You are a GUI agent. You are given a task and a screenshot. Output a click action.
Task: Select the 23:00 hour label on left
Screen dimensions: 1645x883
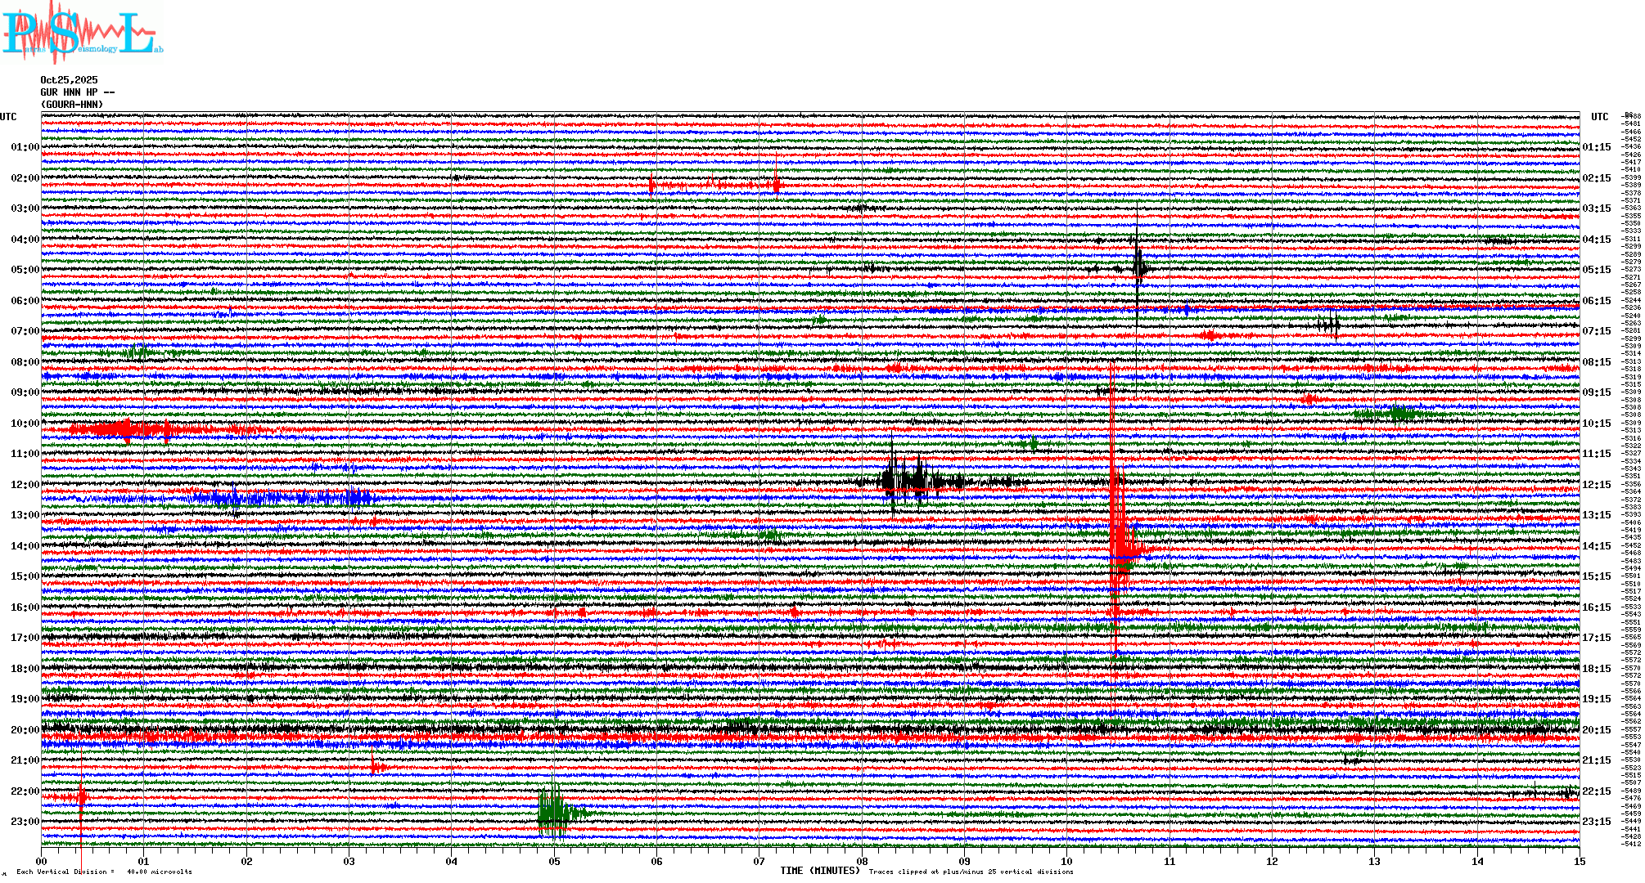25,822
